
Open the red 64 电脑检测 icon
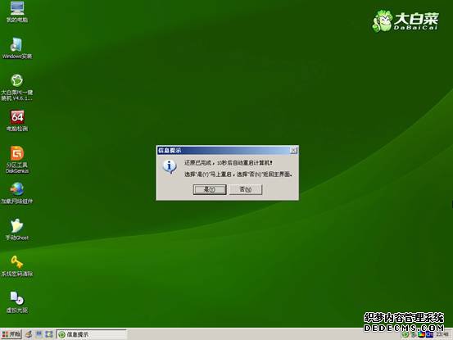pyautogui.click(x=17, y=120)
